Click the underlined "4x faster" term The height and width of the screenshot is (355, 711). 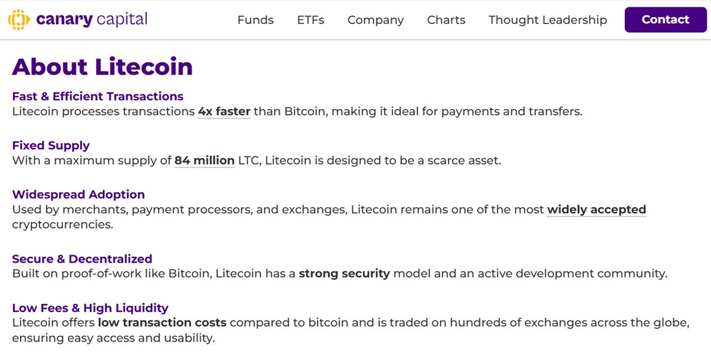pos(224,112)
